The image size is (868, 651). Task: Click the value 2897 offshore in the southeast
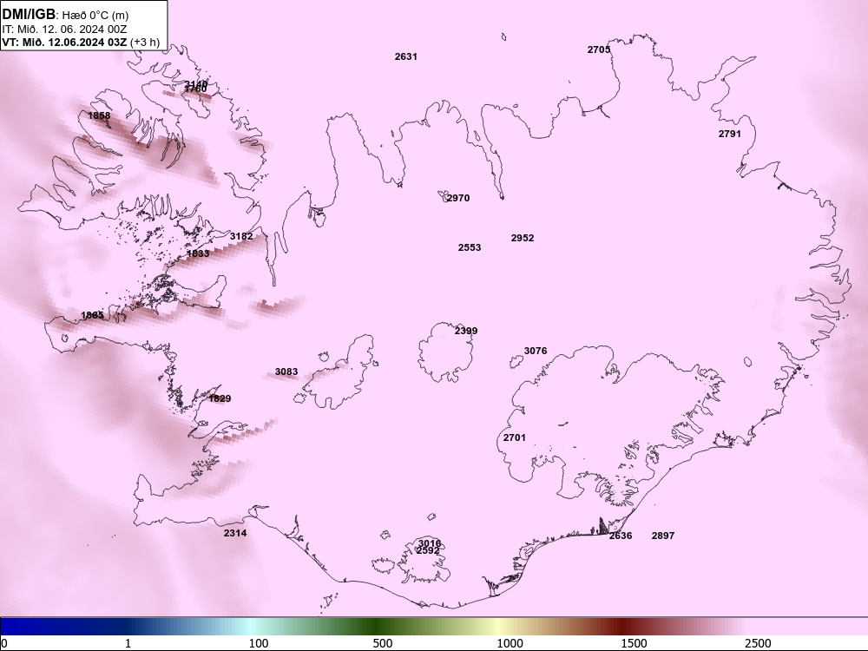(663, 536)
